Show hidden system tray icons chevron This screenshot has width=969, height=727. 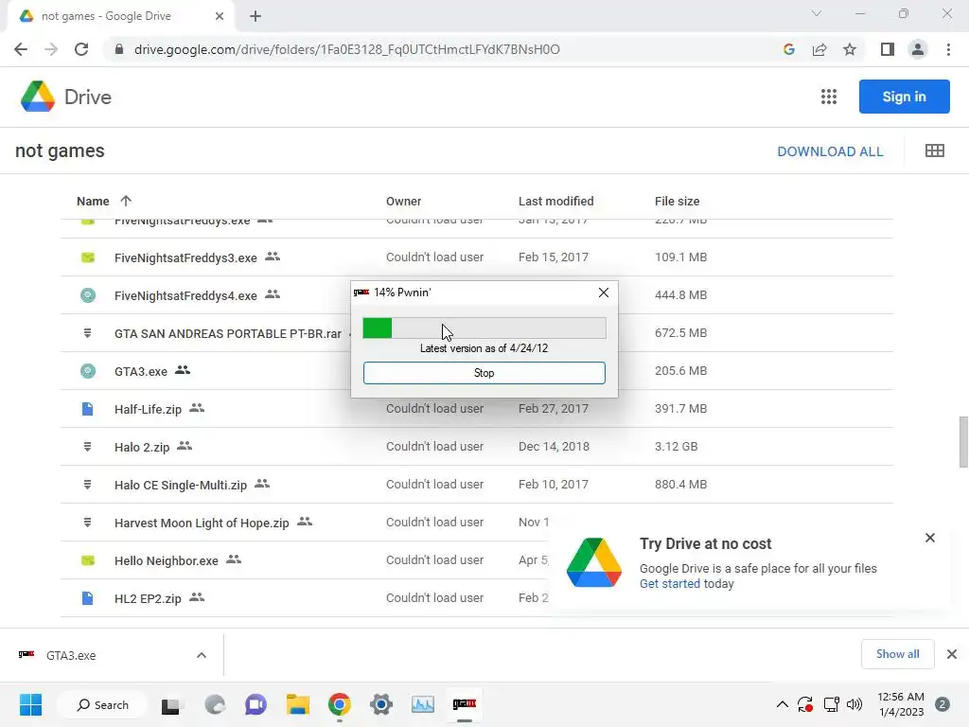[782, 704]
